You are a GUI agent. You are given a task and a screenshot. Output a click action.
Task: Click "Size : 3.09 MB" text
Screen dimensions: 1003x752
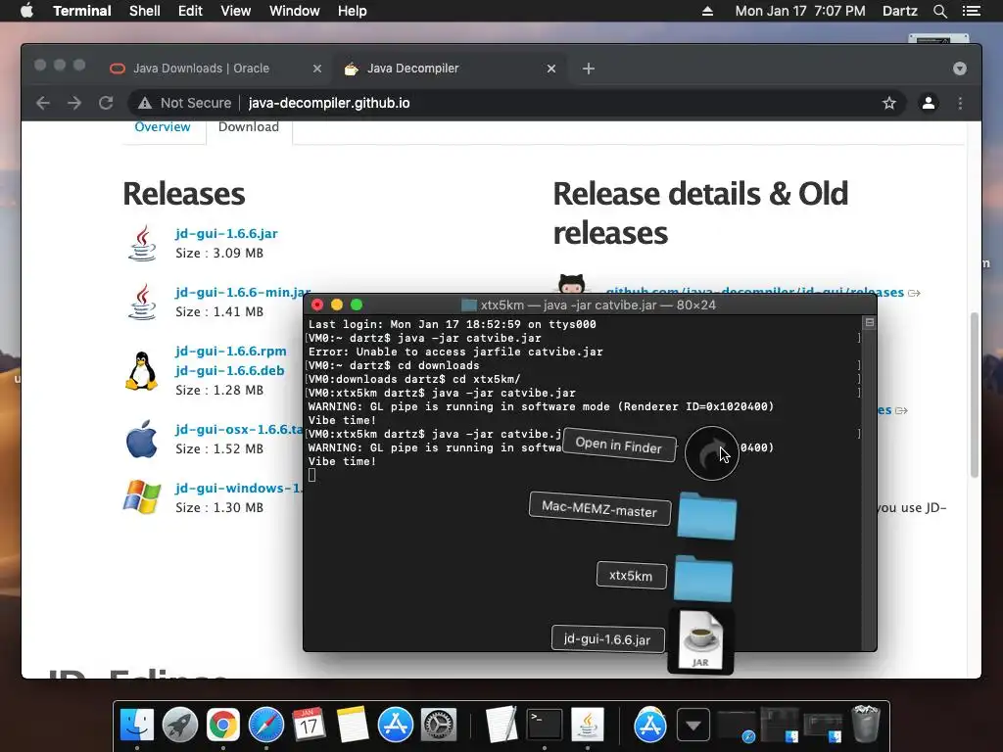pos(219,254)
